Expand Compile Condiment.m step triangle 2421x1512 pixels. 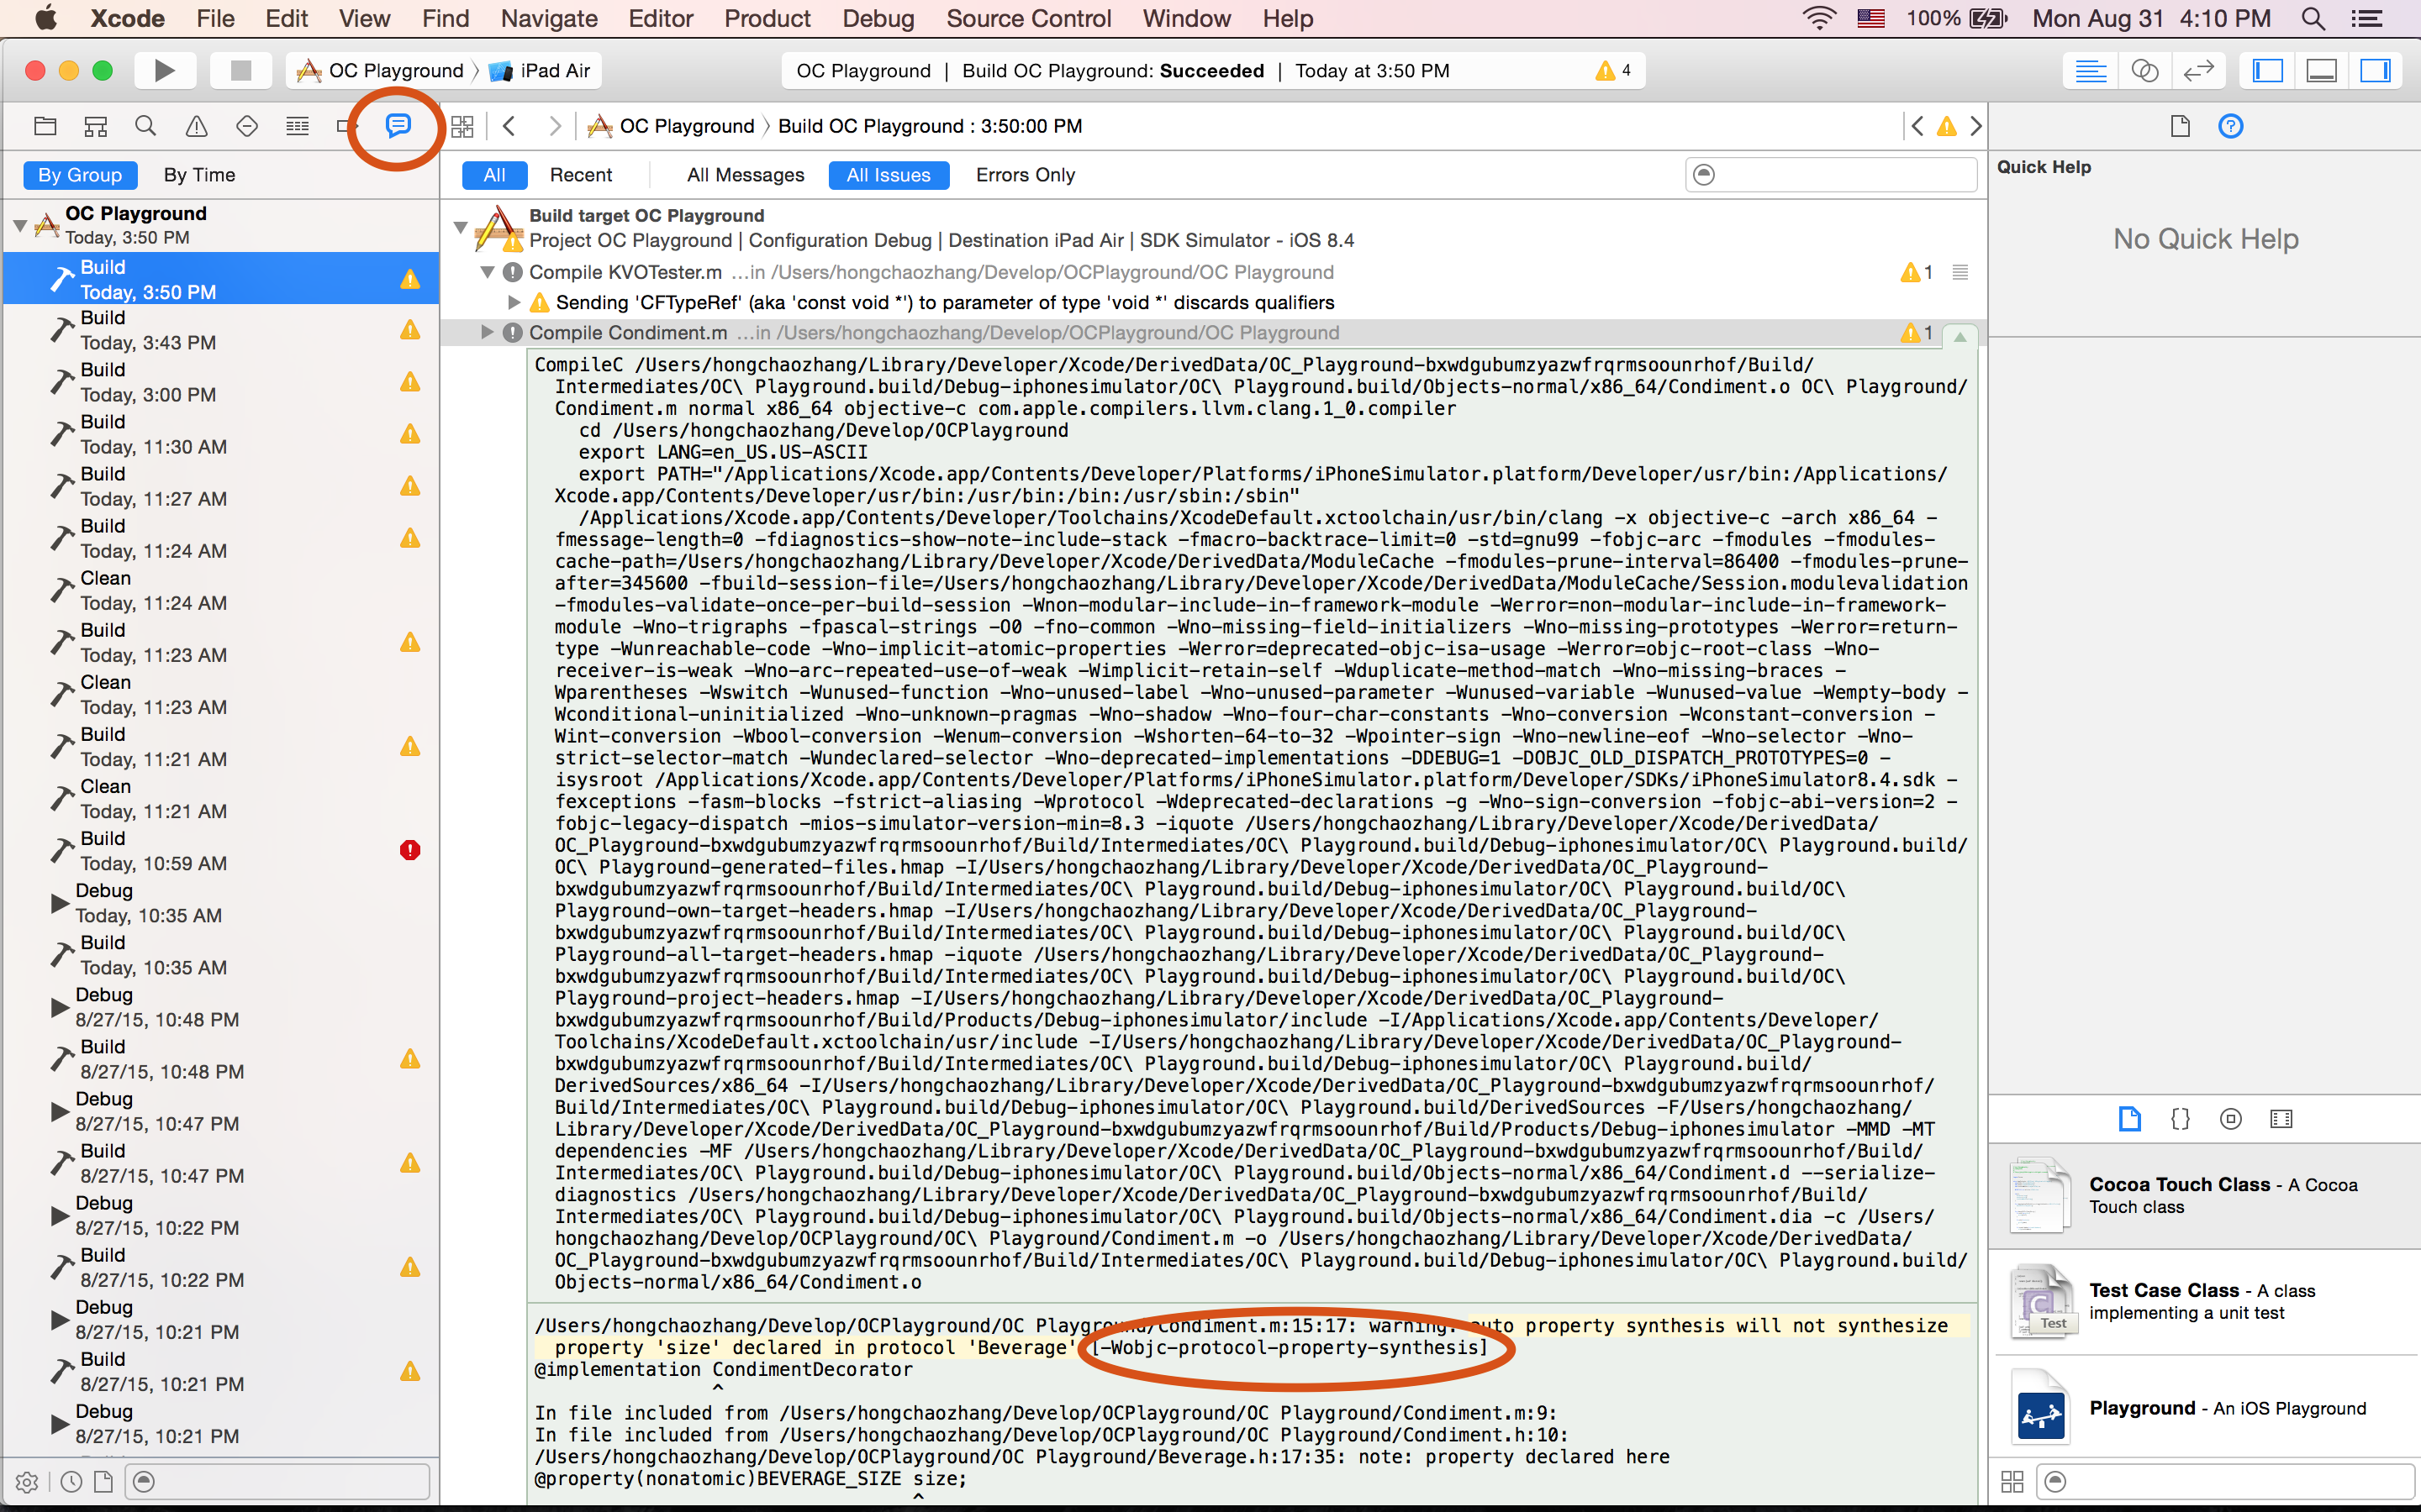pos(488,332)
